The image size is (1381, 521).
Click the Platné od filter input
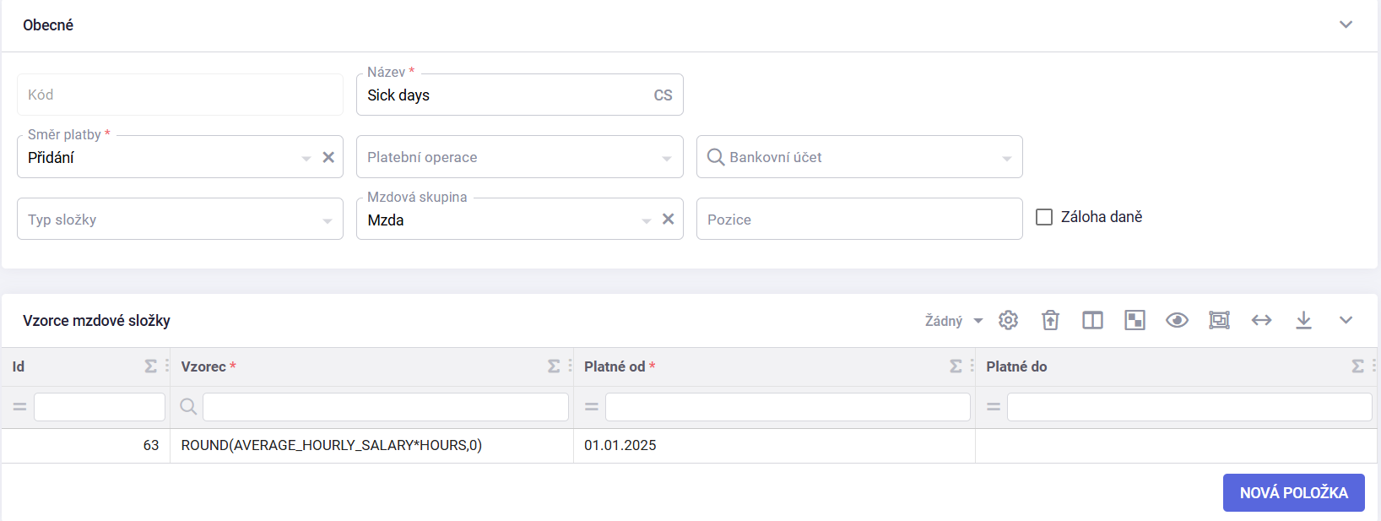pyautogui.click(x=788, y=407)
